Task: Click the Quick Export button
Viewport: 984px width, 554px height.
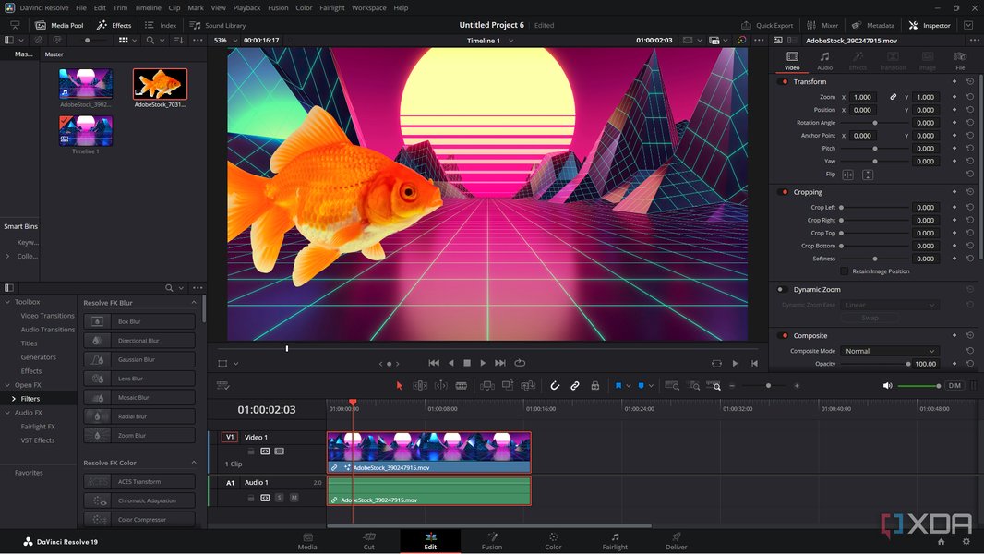Action: [x=776, y=25]
